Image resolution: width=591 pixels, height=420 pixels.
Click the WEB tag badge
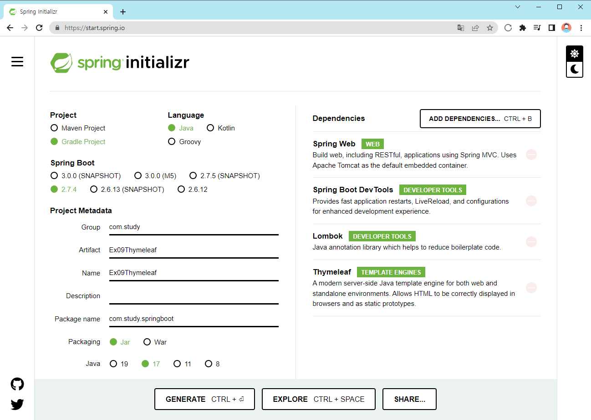coord(372,144)
